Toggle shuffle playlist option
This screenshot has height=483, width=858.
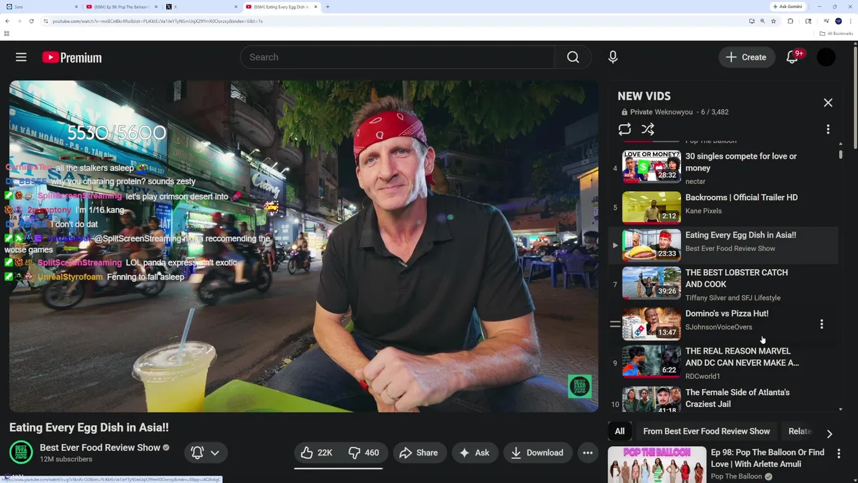[x=648, y=129]
